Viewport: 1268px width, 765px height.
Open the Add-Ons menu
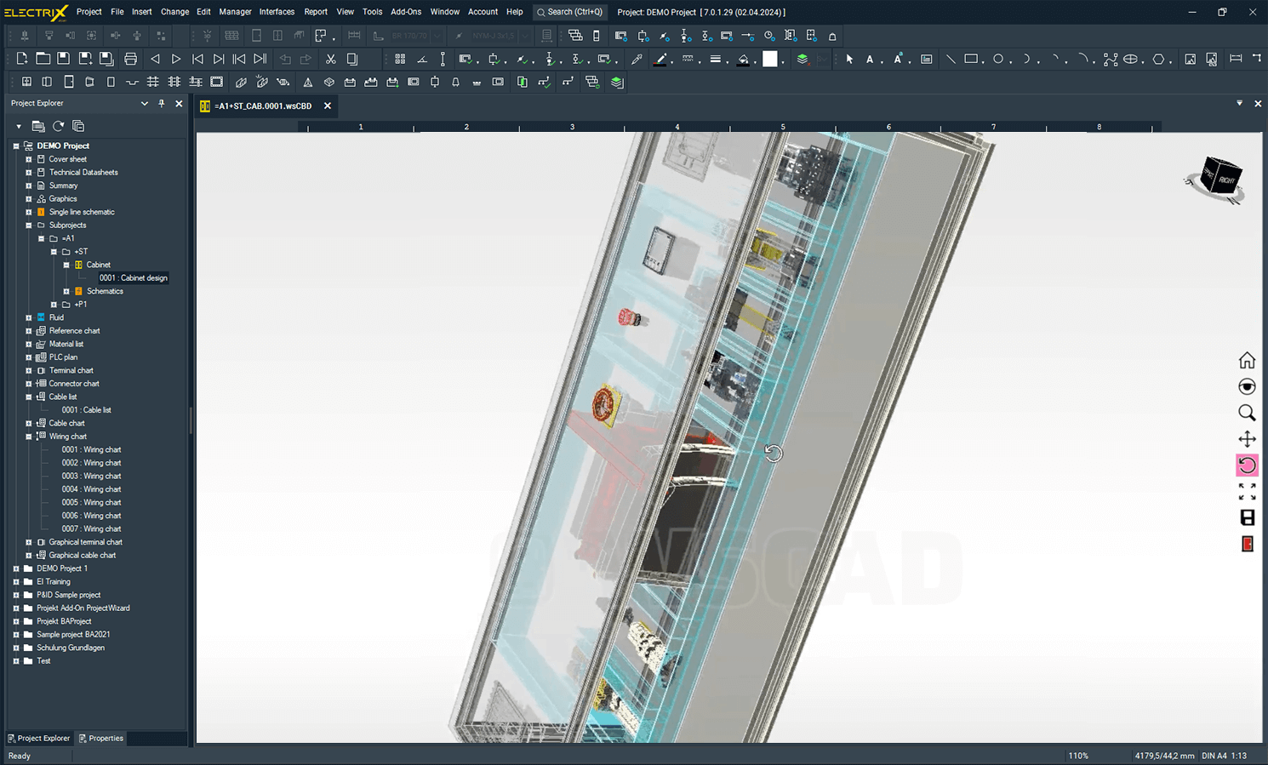pyautogui.click(x=405, y=12)
